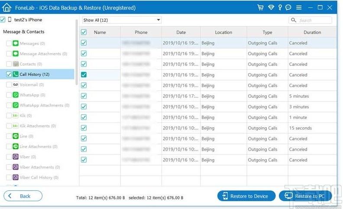Click the Kik icon
Viewport: 343px width, 209px height.
16,115
